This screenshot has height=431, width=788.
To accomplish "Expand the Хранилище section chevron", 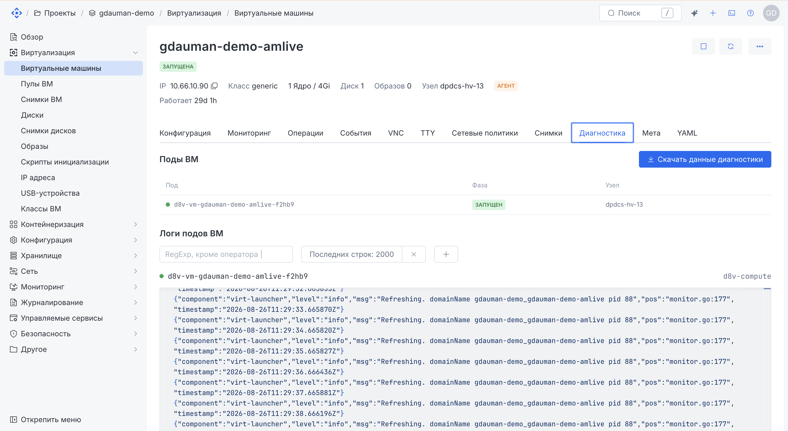I will (x=135, y=255).
